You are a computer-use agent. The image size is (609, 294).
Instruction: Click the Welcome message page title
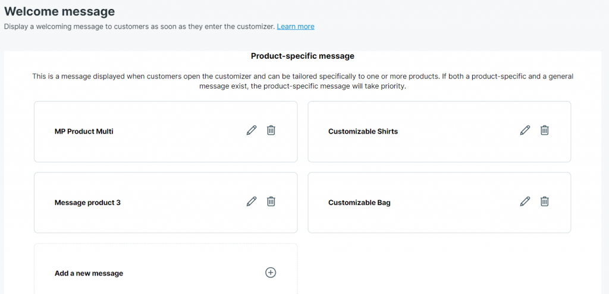coord(59,11)
